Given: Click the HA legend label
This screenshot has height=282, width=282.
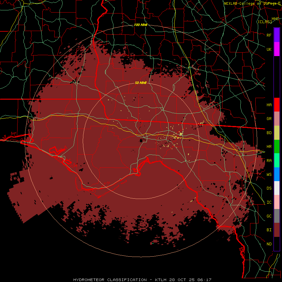Looking at the screenshot, I should tap(269, 105).
